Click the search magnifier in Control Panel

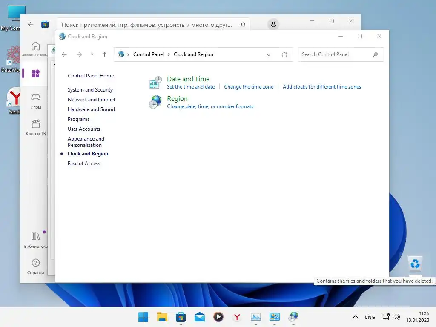click(376, 54)
